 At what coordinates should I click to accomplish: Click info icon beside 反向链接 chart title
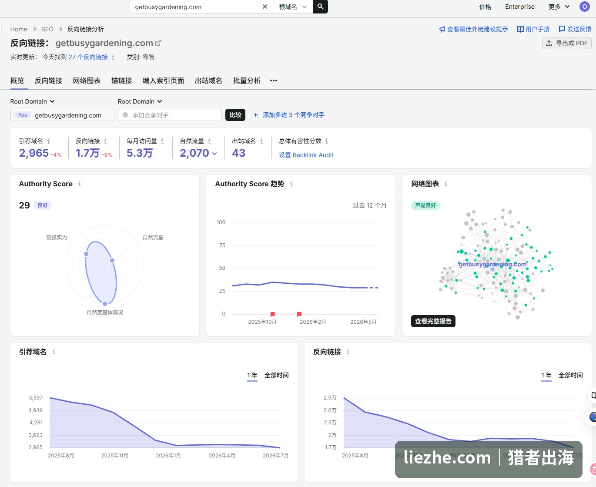[x=348, y=352]
